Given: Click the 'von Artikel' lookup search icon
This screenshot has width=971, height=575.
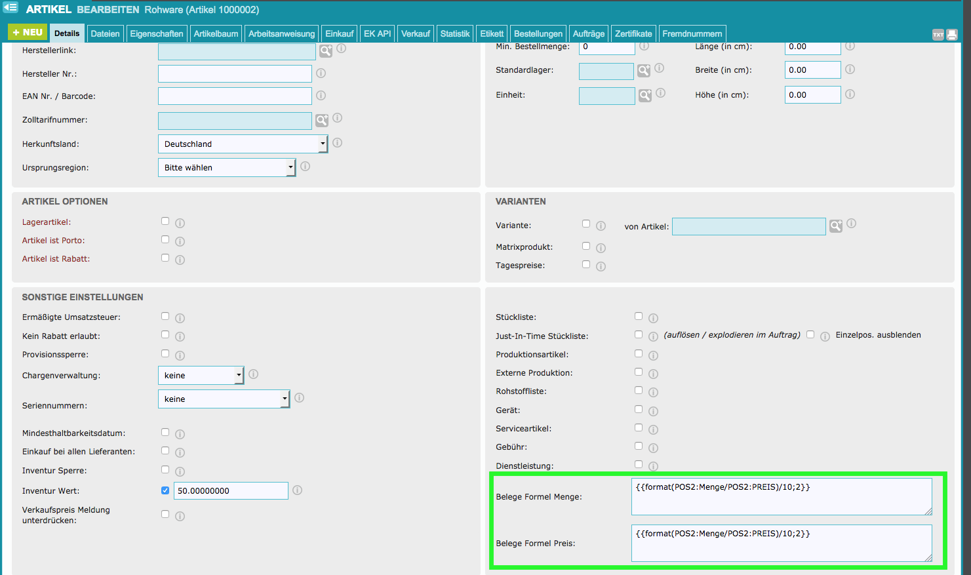Looking at the screenshot, I should [836, 226].
